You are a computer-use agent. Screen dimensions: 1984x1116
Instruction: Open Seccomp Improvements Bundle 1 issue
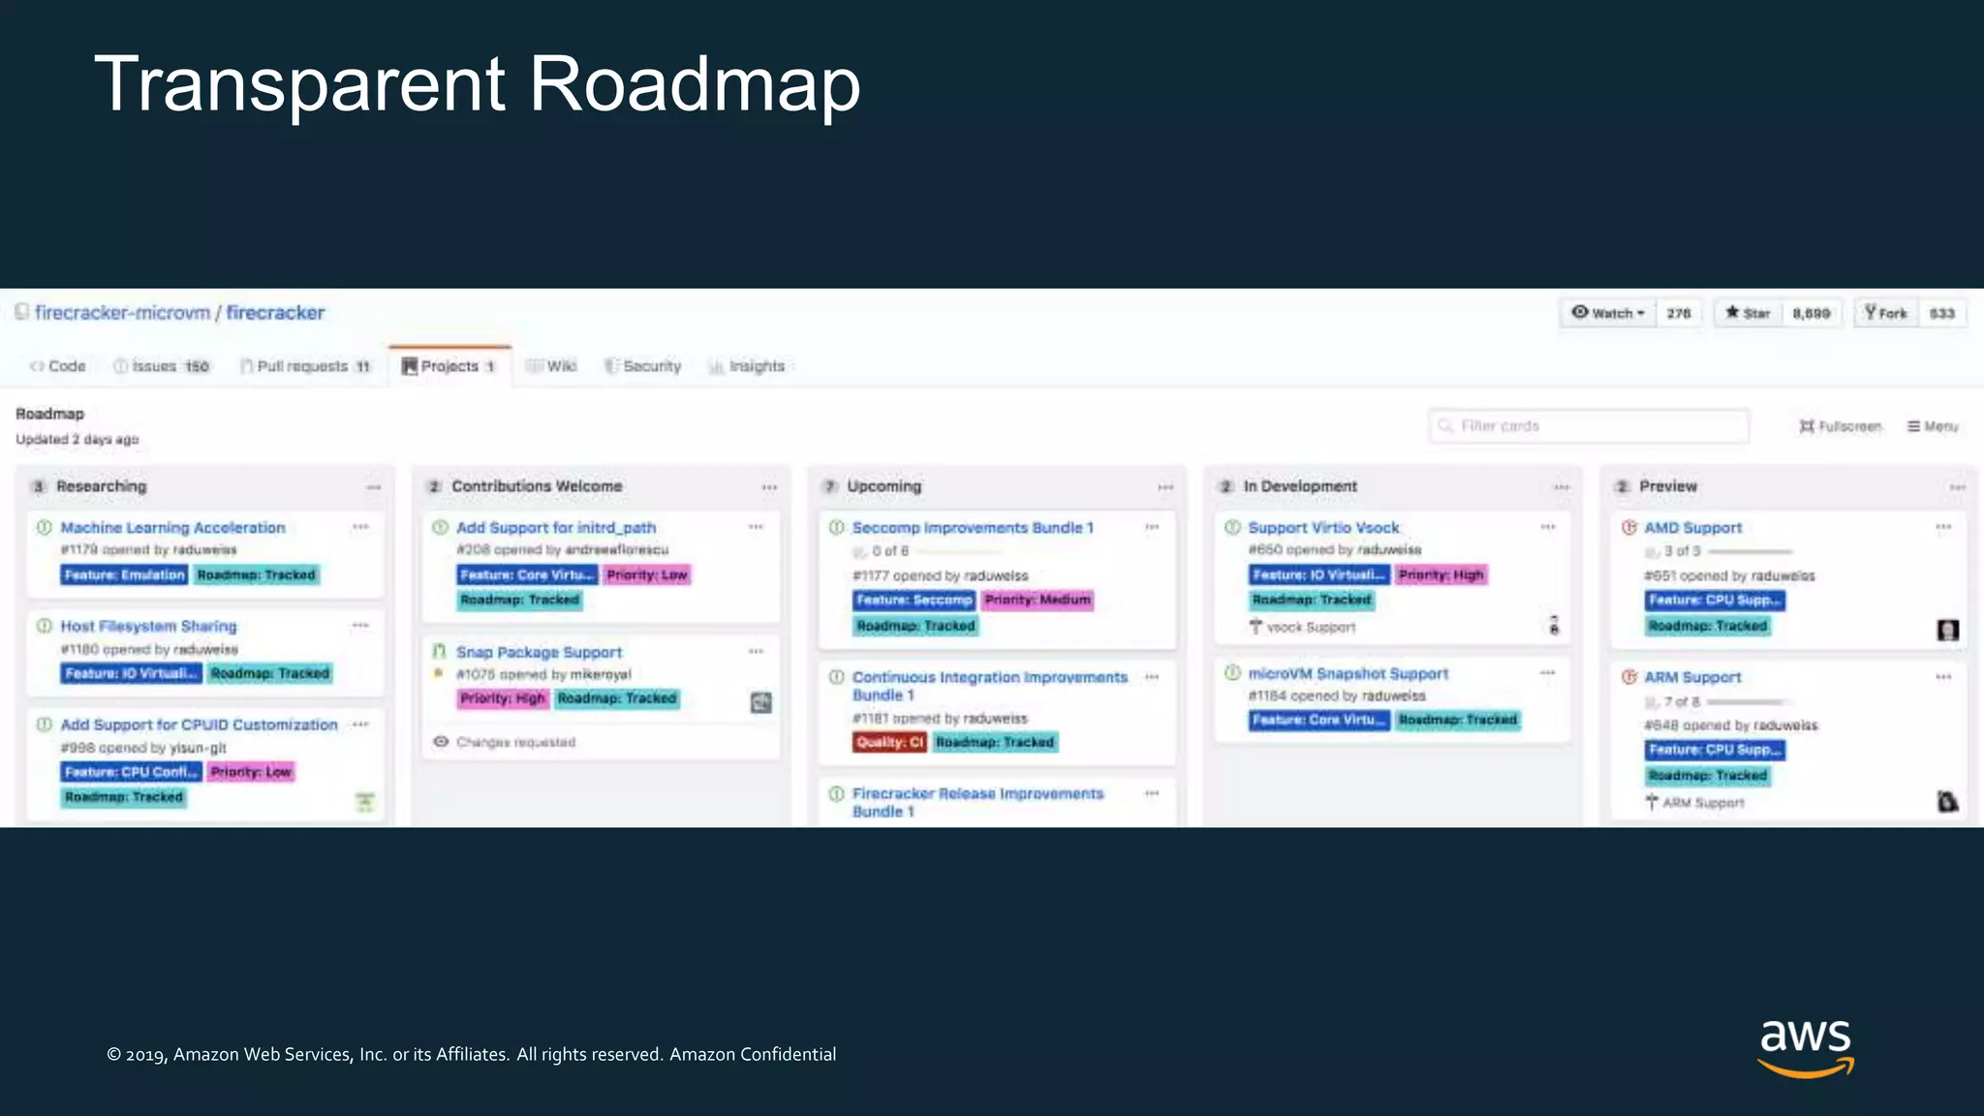pyautogui.click(x=973, y=528)
